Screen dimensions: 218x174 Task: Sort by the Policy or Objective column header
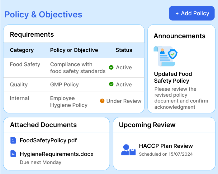[x=74, y=50]
